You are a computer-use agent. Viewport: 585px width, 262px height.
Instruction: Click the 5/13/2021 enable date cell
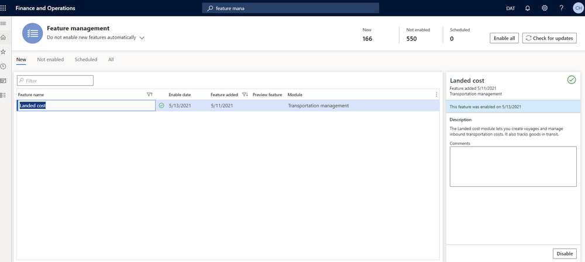tap(180, 106)
